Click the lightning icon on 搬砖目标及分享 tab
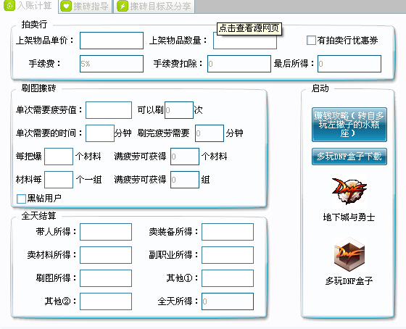The width and height of the screenshot is (406, 329). pyautogui.click(x=123, y=7)
